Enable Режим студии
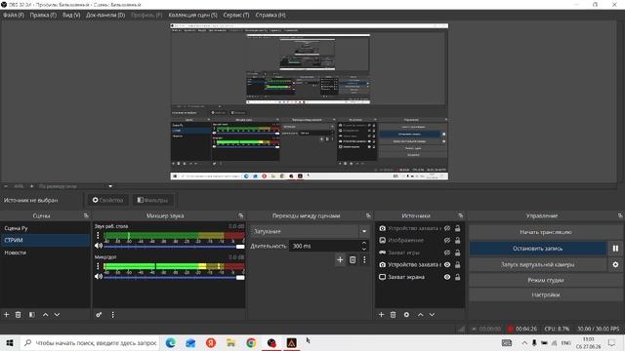 click(546, 280)
